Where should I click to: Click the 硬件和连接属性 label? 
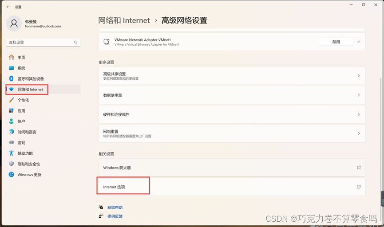click(116, 114)
